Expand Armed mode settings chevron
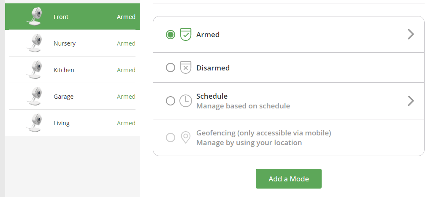Screen dimensions: 428x197 tap(410, 35)
